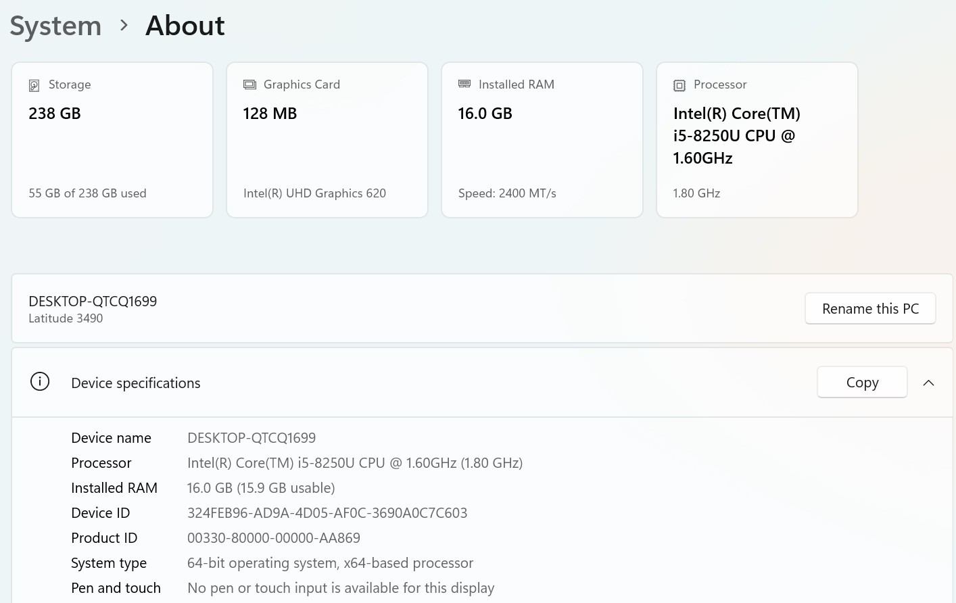
Task: Click the 'Device specifications' heading
Action: [136, 383]
